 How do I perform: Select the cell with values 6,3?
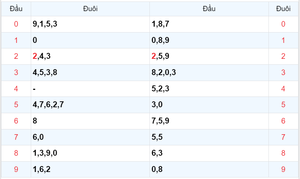click(157, 153)
